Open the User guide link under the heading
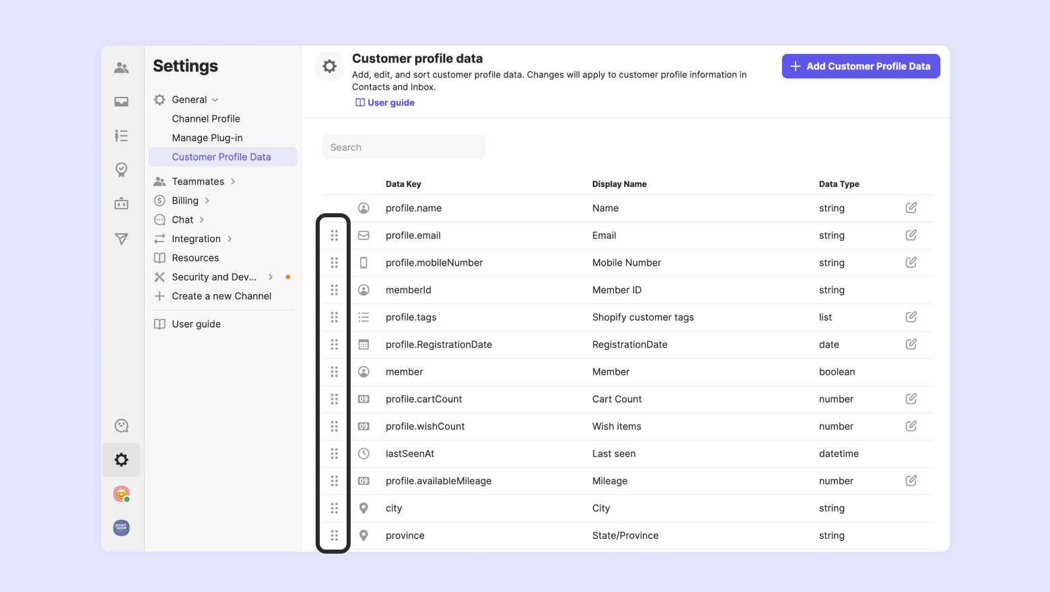 [385, 103]
